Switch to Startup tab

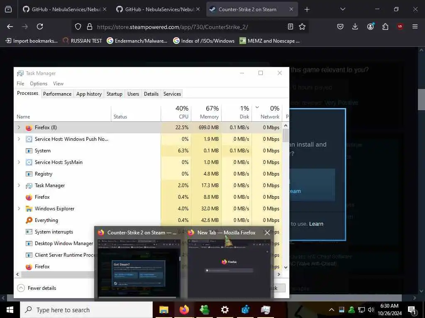point(115,94)
